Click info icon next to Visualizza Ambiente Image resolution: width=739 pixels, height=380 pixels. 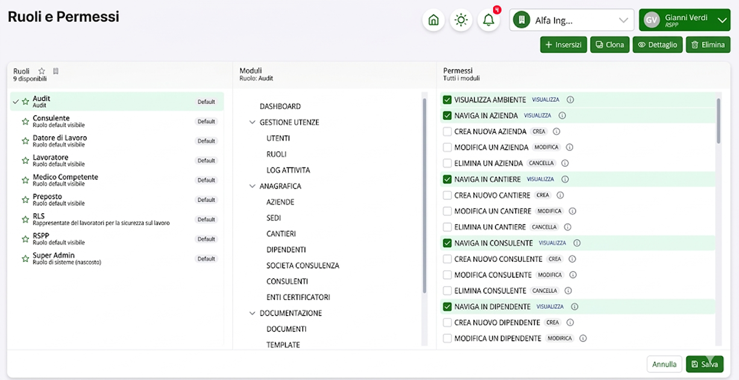pyautogui.click(x=570, y=100)
